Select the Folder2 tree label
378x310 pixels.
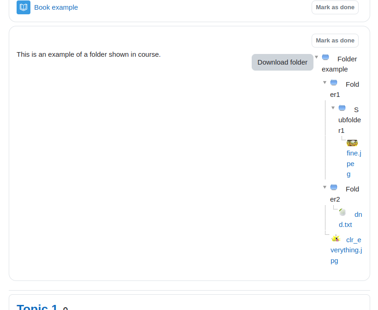coord(344,194)
